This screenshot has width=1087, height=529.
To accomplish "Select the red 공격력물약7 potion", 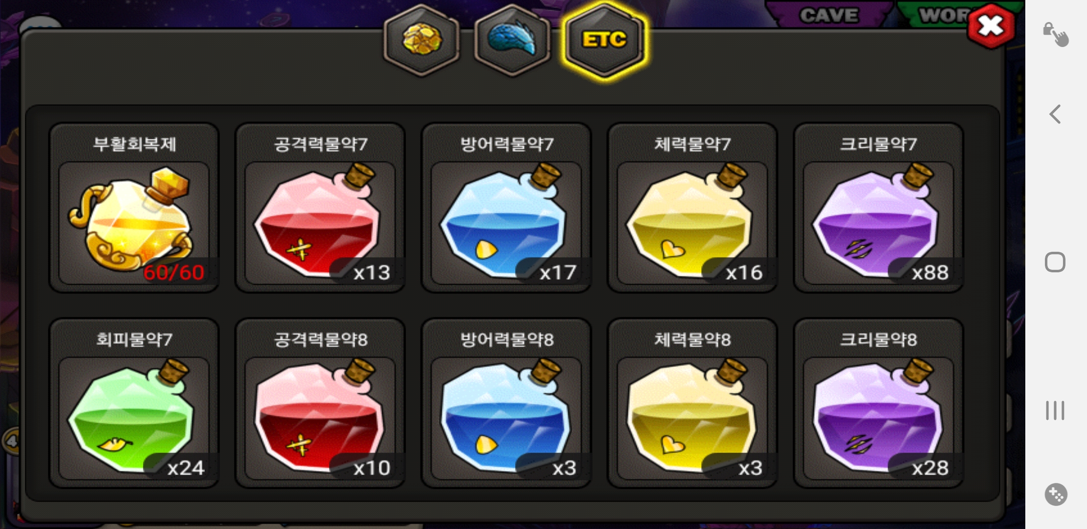I will [x=320, y=208].
